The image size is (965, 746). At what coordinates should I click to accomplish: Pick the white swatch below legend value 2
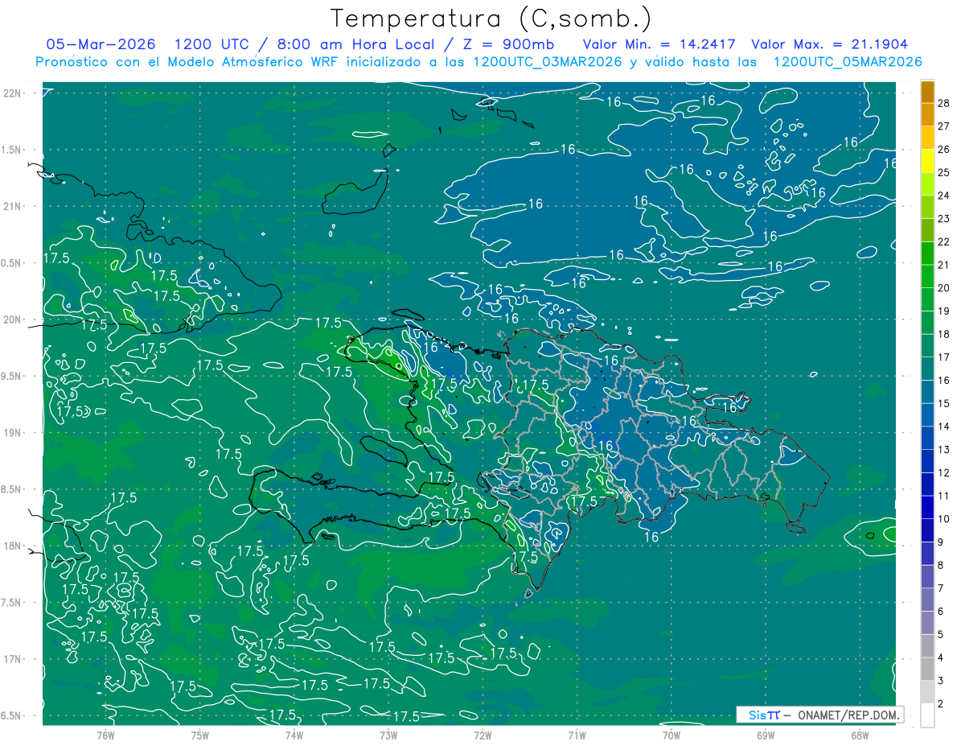click(927, 715)
